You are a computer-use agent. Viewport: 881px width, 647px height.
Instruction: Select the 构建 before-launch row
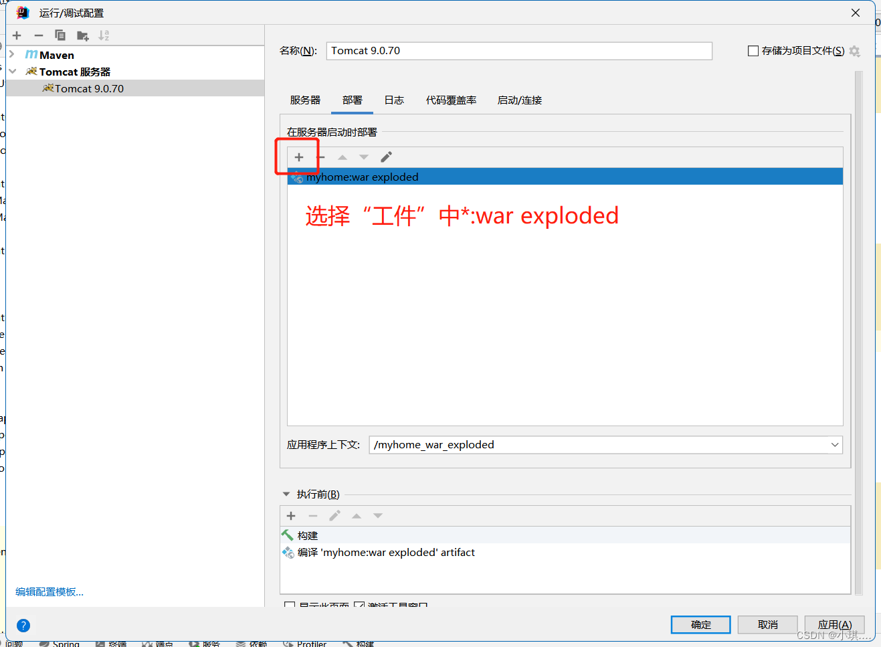pos(565,535)
